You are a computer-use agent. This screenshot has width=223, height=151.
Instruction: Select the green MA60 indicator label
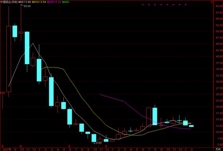pyautogui.click(x=66, y=2)
